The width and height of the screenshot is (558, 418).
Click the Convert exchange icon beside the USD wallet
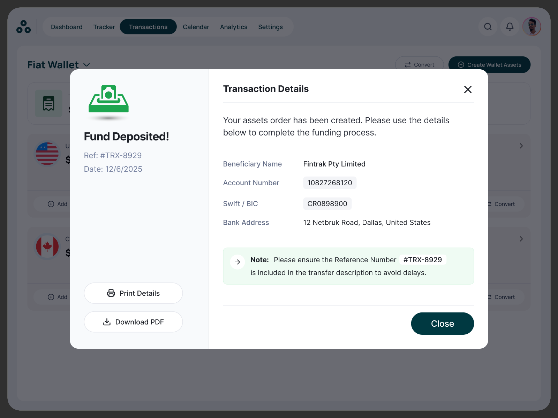click(490, 204)
